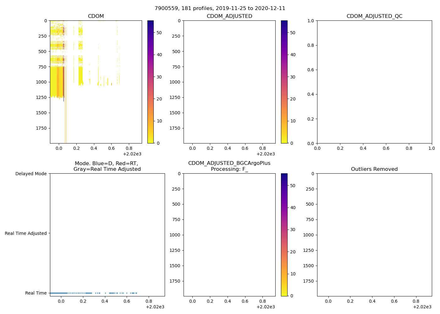Click inside the empty CDOM_ADJUSTED plot area
Image resolution: width=440 pixels, height=314 pixels.
[229, 82]
